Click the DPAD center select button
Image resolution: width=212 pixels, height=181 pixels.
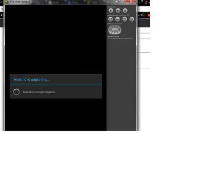click(115, 30)
